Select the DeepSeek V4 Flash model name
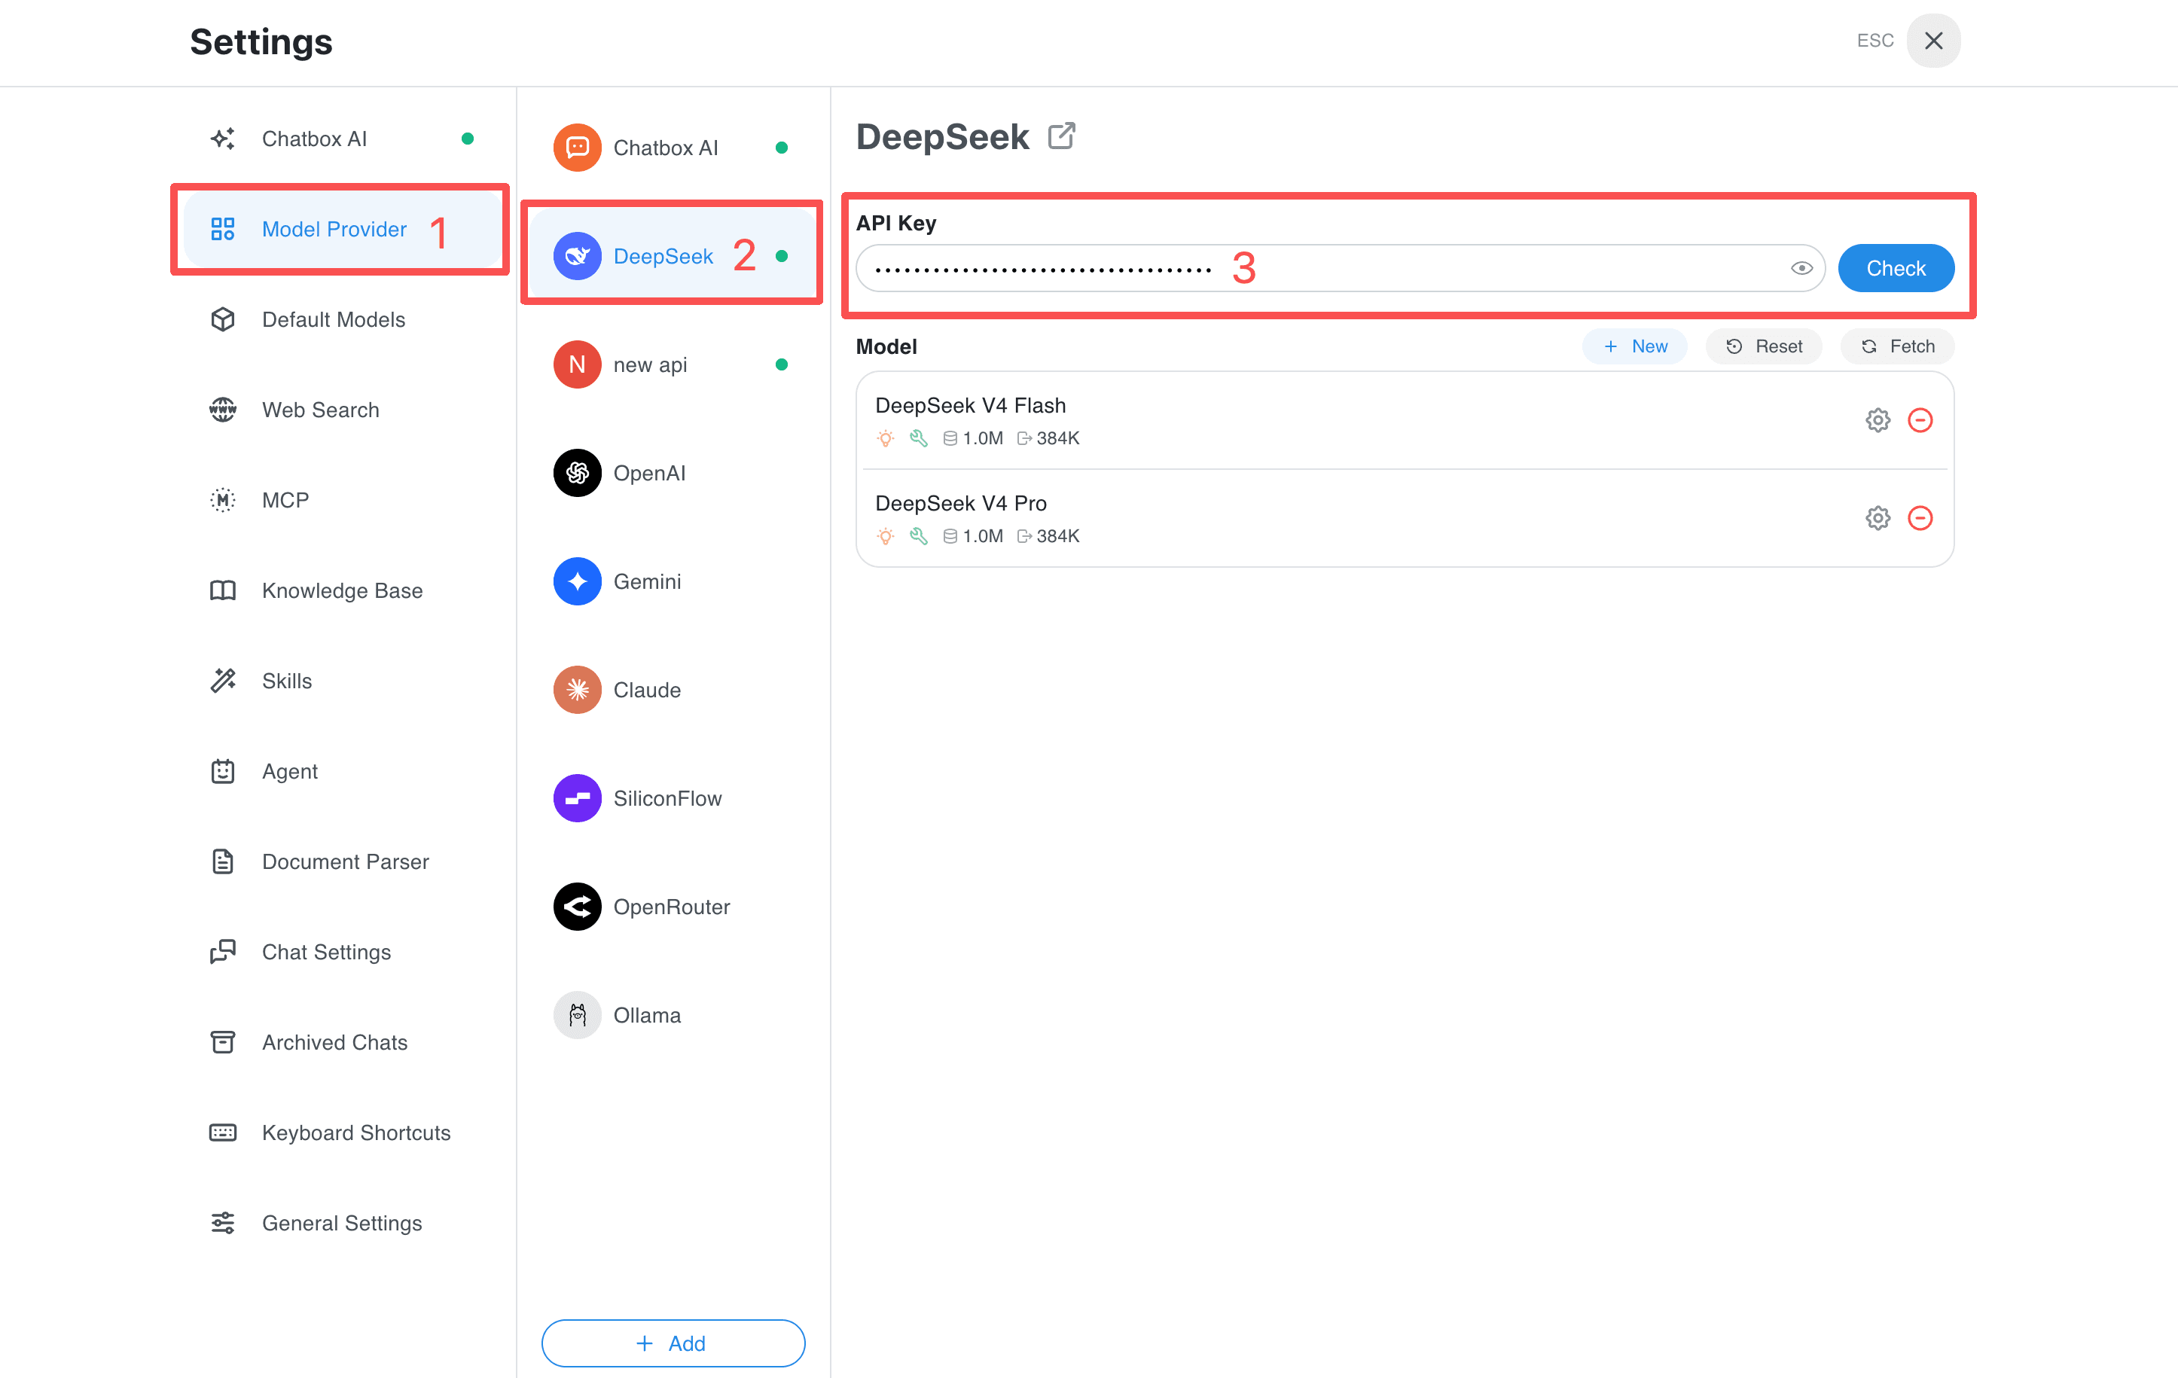The image size is (2178, 1378). [971, 405]
